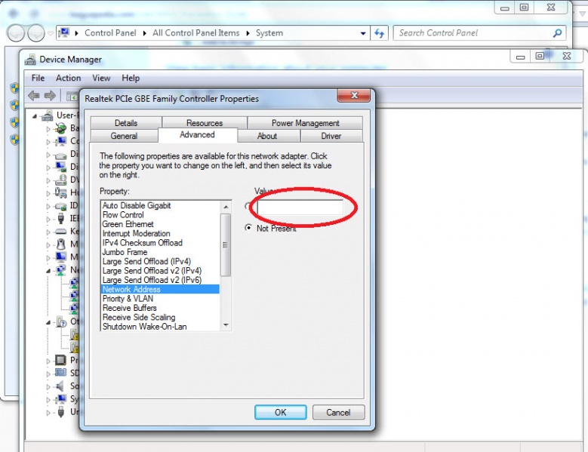Image resolution: width=588 pixels, height=452 pixels.
Task: Select Priority & VLAN in Property list
Action: tap(161, 299)
